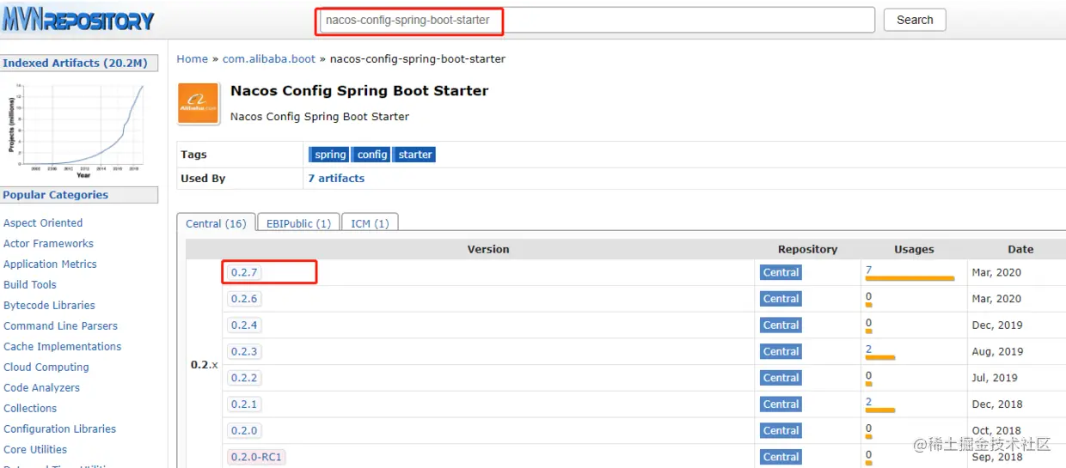This screenshot has height=468, width=1066.
Task: Click the usage bar for version 0.2.7
Action: point(910,278)
